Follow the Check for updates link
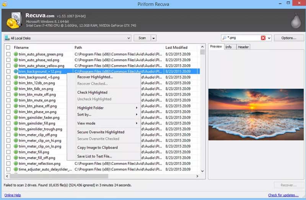 point(283,195)
